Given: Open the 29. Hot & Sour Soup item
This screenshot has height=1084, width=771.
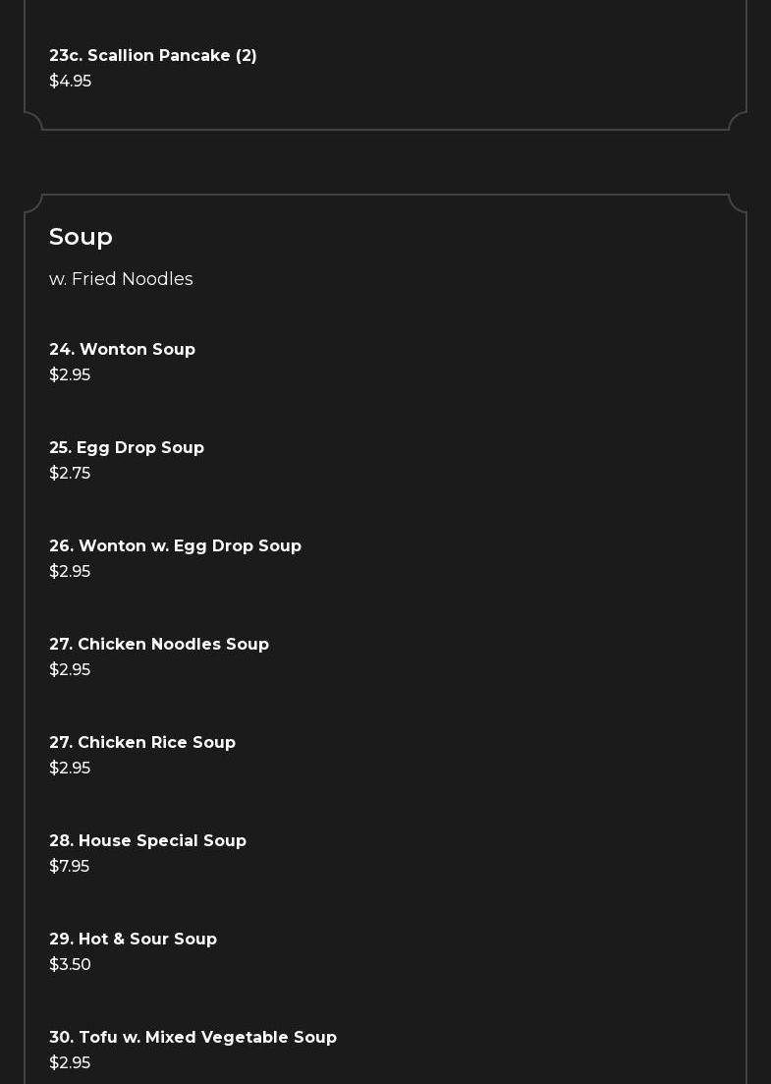Looking at the screenshot, I should tap(133, 940).
